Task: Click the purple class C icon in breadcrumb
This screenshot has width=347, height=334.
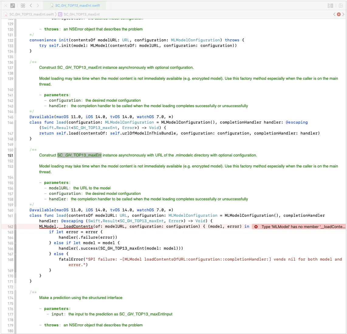Action: [x=60, y=14]
